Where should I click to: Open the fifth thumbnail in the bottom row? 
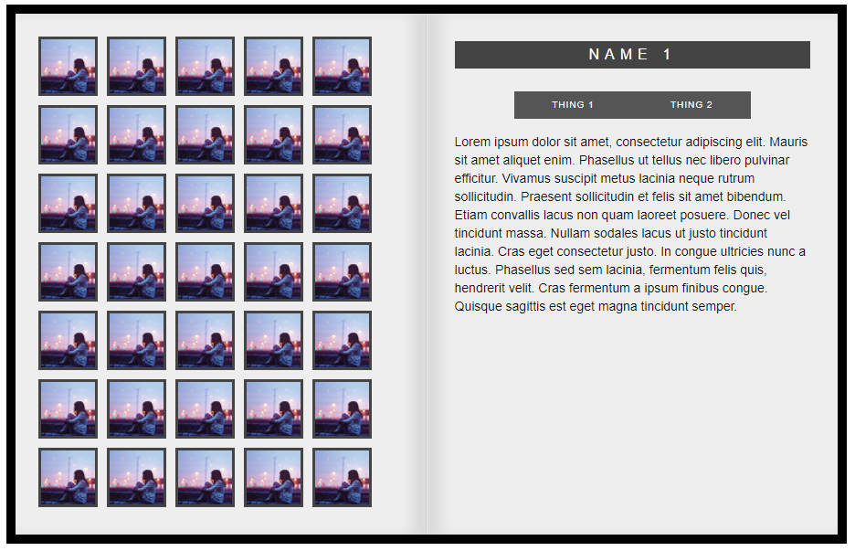click(342, 477)
